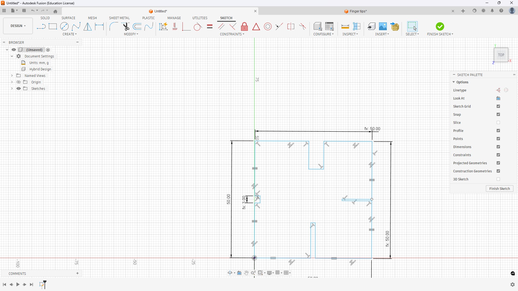Apply the Equal constraint

pos(210,26)
